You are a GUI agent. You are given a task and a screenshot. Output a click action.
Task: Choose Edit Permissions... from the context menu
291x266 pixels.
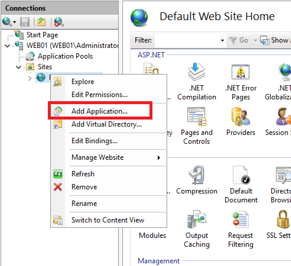pyautogui.click(x=109, y=95)
